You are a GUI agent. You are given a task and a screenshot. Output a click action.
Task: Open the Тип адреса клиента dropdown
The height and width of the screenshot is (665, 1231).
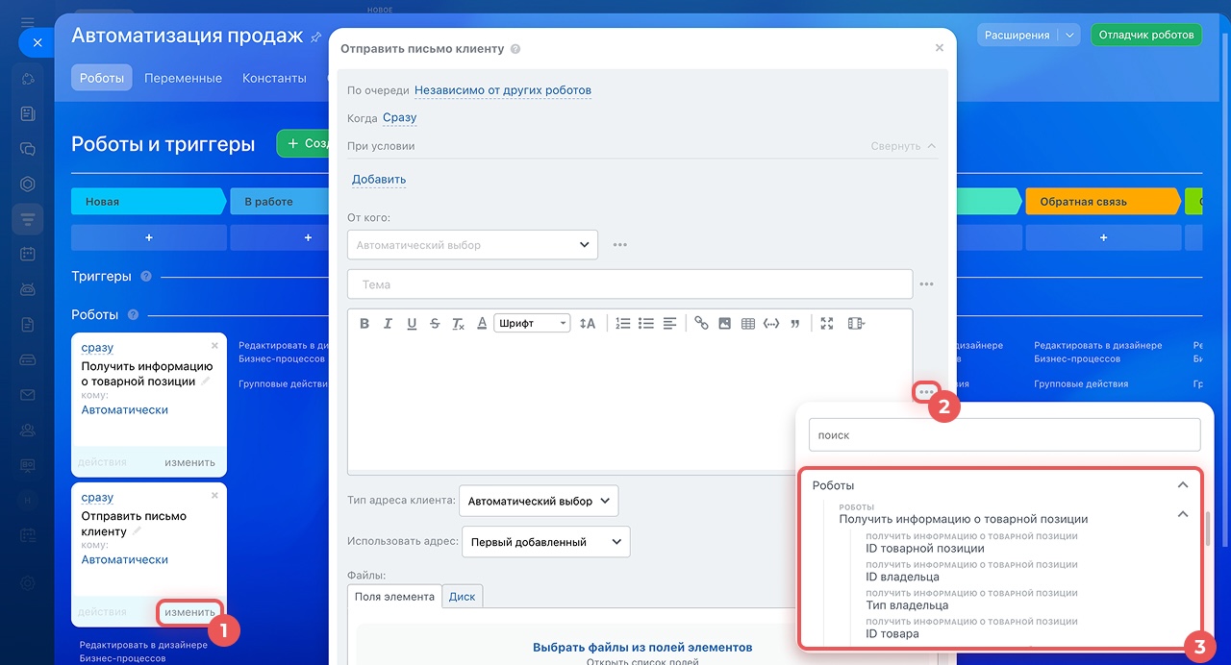point(539,501)
